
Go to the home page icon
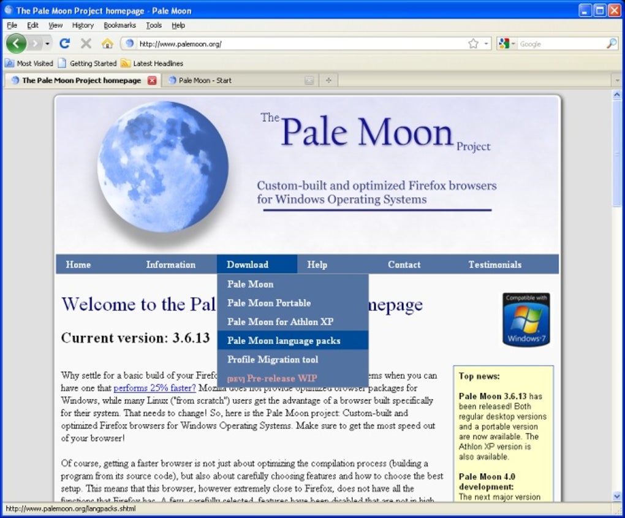tap(107, 43)
